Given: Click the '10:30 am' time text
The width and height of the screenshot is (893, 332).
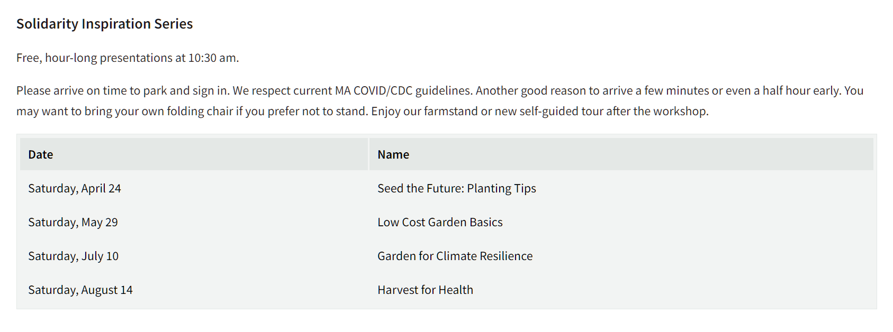Looking at the screenshot, I should pos(213,58).
